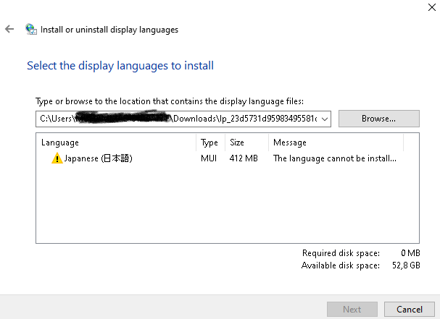This screenshot has width=440, height=319.
Task: Click the yellow warning icon beside Japanese
Action: point(57,158)
